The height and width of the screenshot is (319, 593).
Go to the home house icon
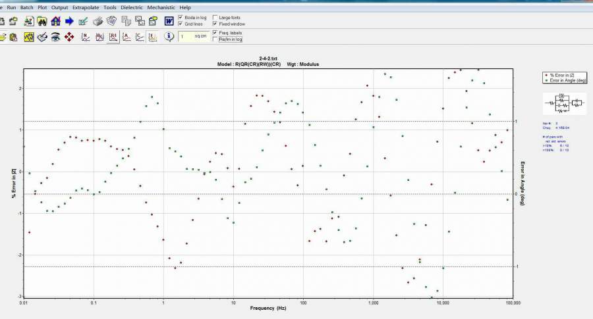pyautogui.click(x=55, y=22)
